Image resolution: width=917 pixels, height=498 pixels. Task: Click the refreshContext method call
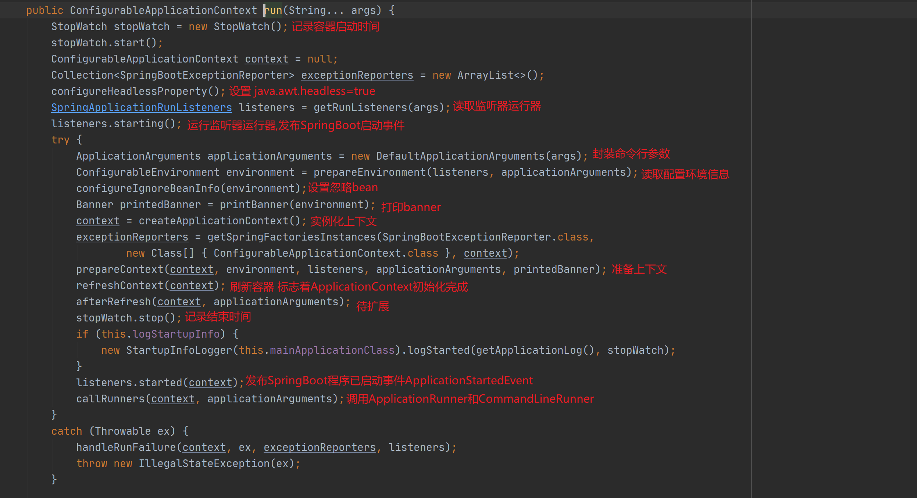tap(119, 285)
